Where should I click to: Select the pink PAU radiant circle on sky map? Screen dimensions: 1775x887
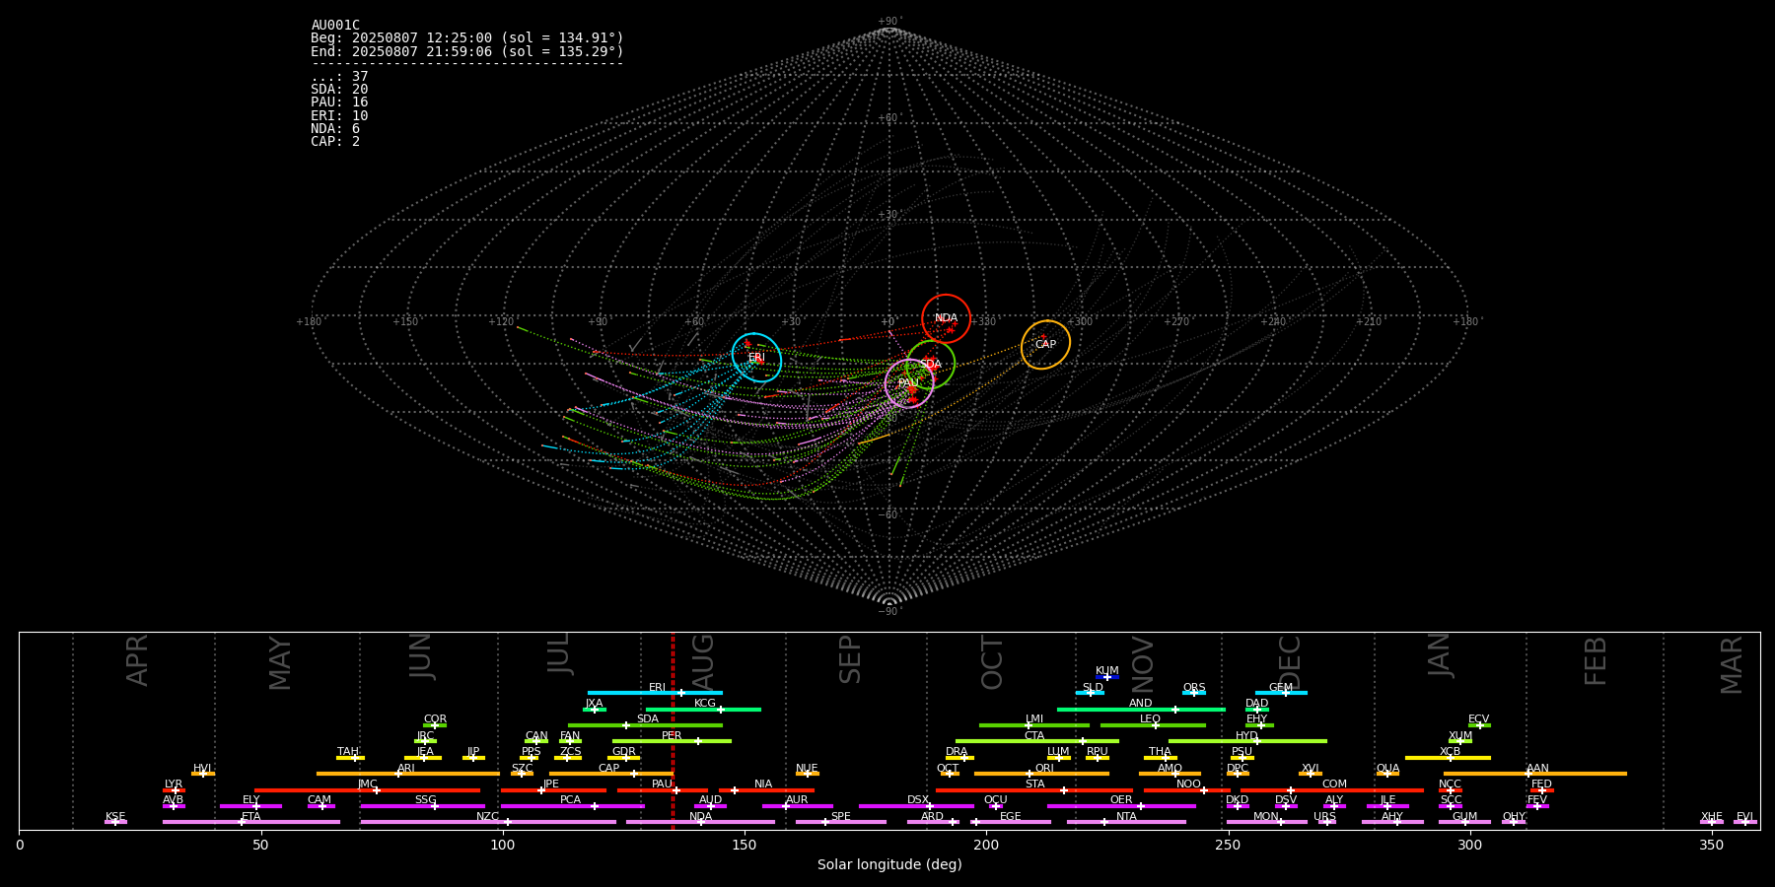click(x=909, y=383)
